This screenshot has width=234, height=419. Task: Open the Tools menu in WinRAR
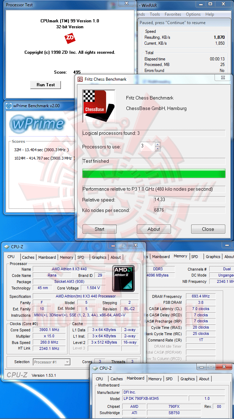(155, 14)
